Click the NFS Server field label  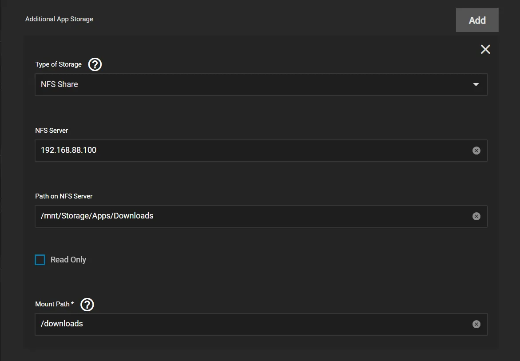point(52,131)
